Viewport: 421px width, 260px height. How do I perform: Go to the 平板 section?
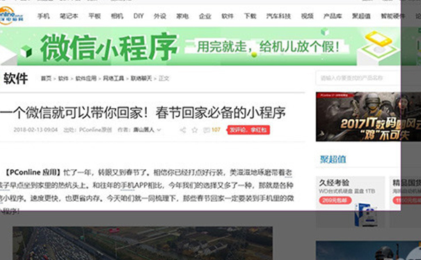point(95,16)
